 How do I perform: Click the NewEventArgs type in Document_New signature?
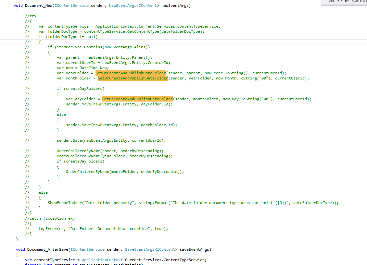[x=123, y=6]
